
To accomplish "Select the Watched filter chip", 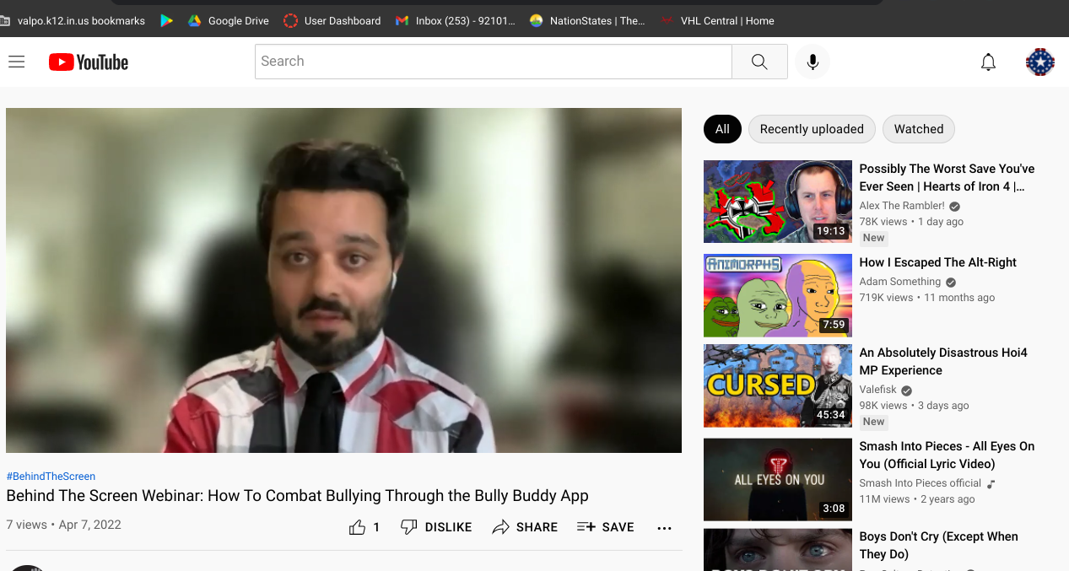I will tap(919, 129).
